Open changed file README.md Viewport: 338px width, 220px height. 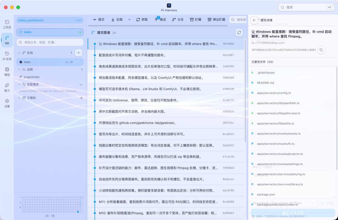(x=292, y=83)
